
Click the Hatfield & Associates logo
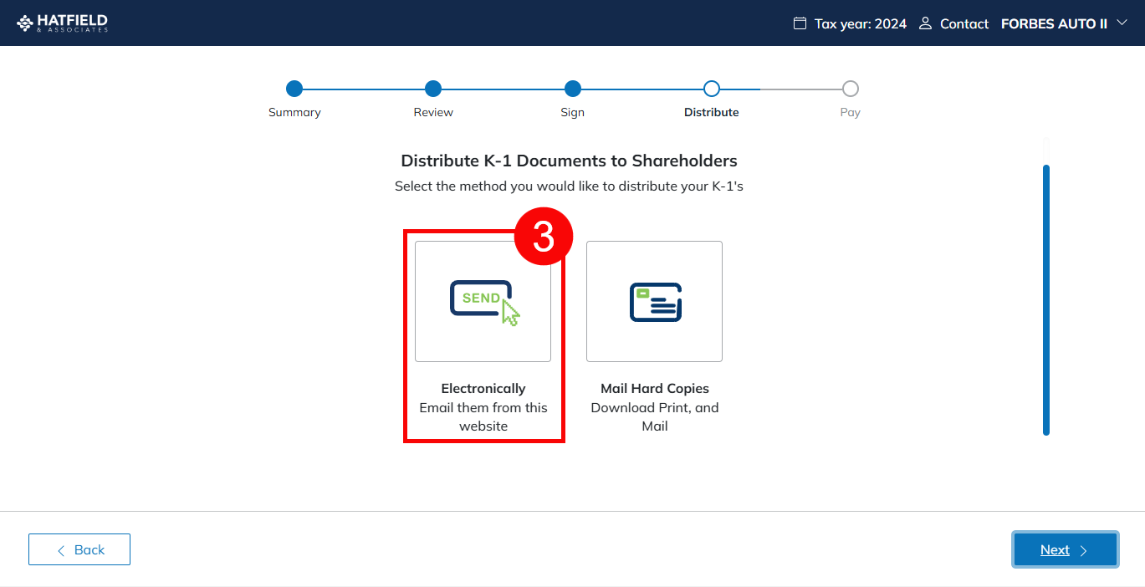(x=63, y=23)
